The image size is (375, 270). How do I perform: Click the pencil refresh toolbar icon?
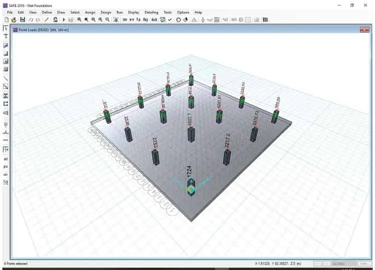coord(46,19)
